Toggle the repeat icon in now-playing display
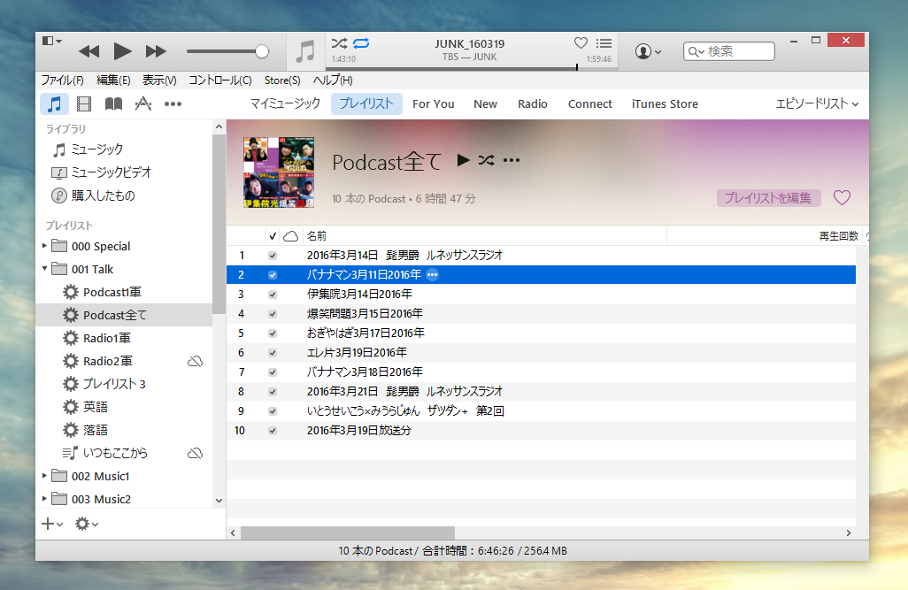The width and height of the screenshot is (908, 590). (361, 43)
